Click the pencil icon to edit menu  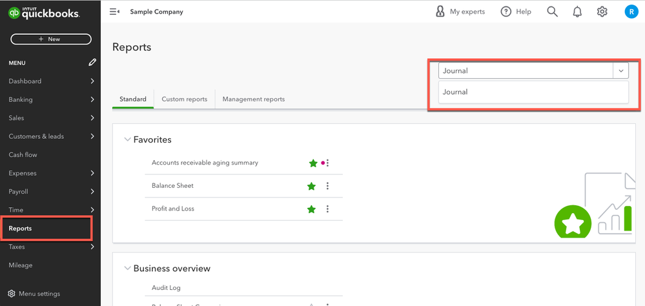click(x=92, y=63)
